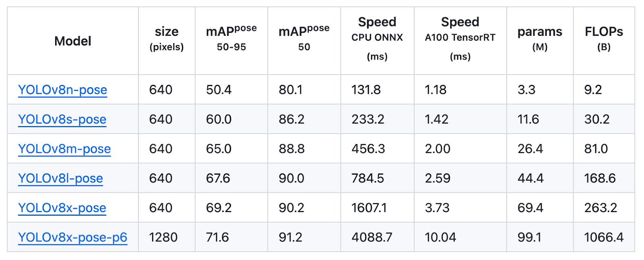Click the 10.04 TensorRT speed cell
The image size is (644, 260).
tap(440, 237)
